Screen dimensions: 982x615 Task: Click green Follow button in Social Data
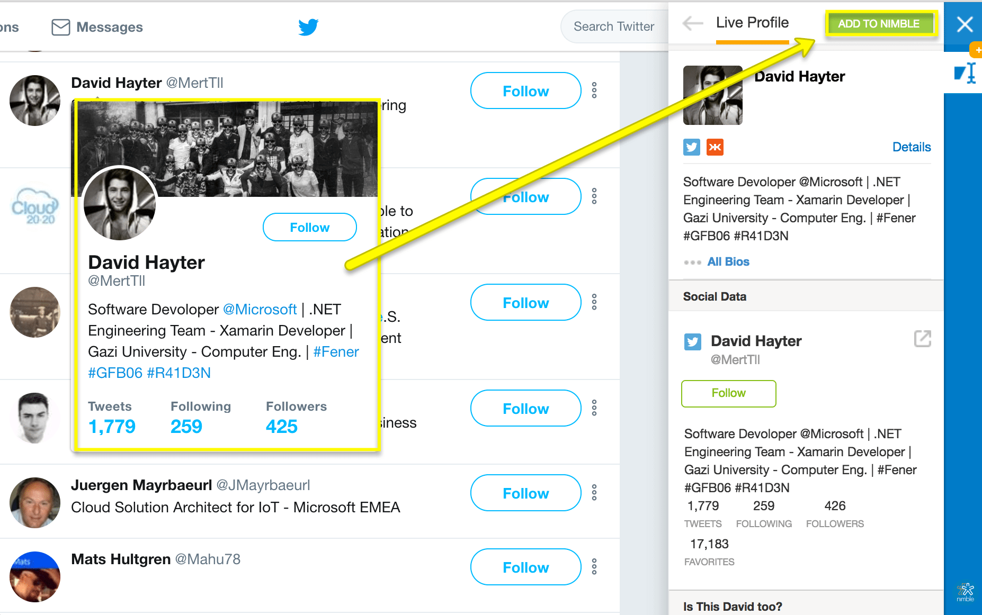click(728, 393)
